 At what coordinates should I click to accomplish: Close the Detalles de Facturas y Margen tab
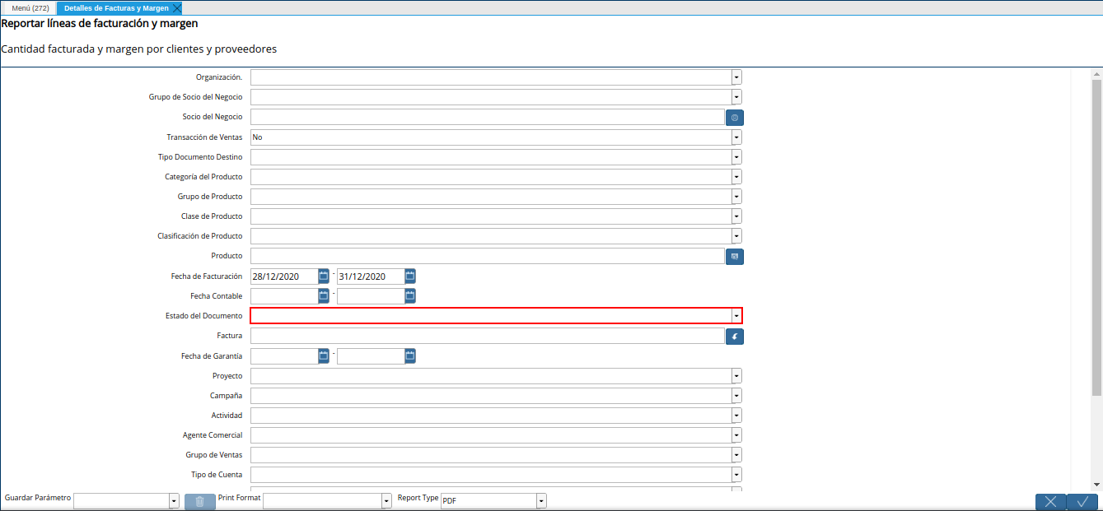[x=177, y=8]
